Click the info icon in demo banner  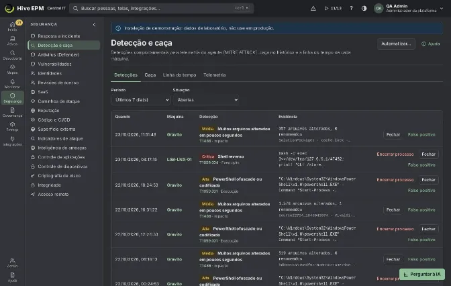pos(118,28)
